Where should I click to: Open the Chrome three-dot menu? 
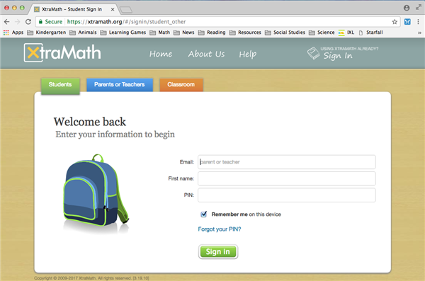pyautogui.click(x=418, y=22)
